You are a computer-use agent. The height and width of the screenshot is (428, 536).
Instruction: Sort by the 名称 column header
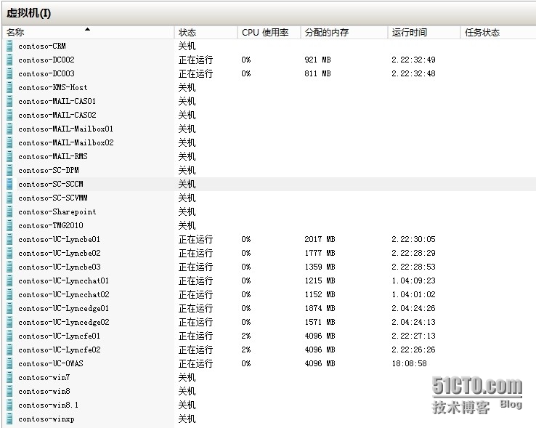coord(89,33)
